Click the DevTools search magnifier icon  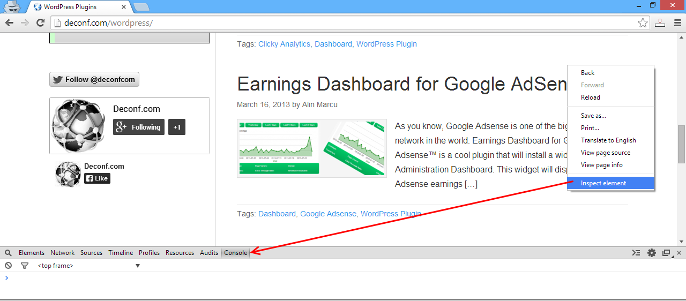[x=8, y=253]
